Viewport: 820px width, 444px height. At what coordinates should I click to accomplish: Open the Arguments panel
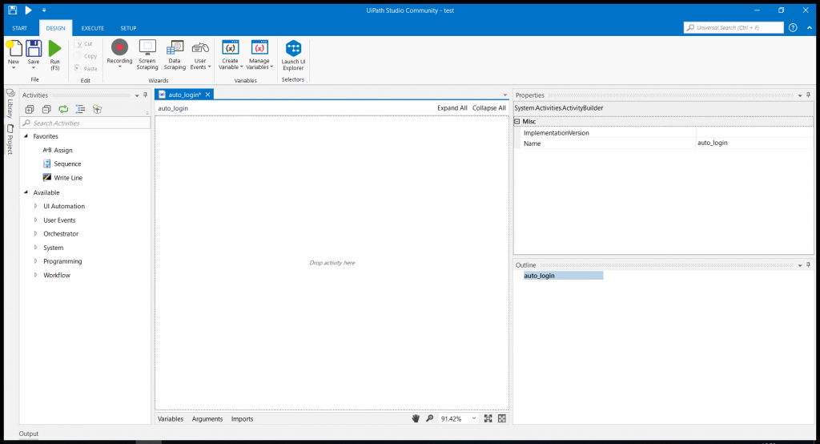pyautogui.click(x=207, y=419)
